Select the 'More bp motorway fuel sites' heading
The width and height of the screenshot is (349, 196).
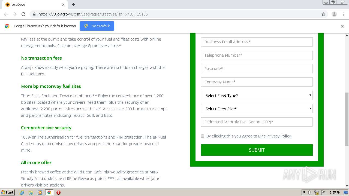click(51, 86)
